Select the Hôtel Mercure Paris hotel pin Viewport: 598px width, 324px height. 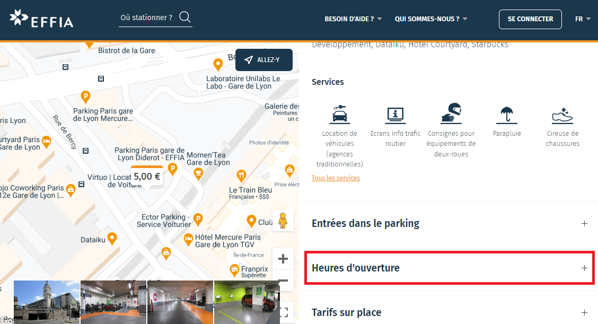[188, 240]
